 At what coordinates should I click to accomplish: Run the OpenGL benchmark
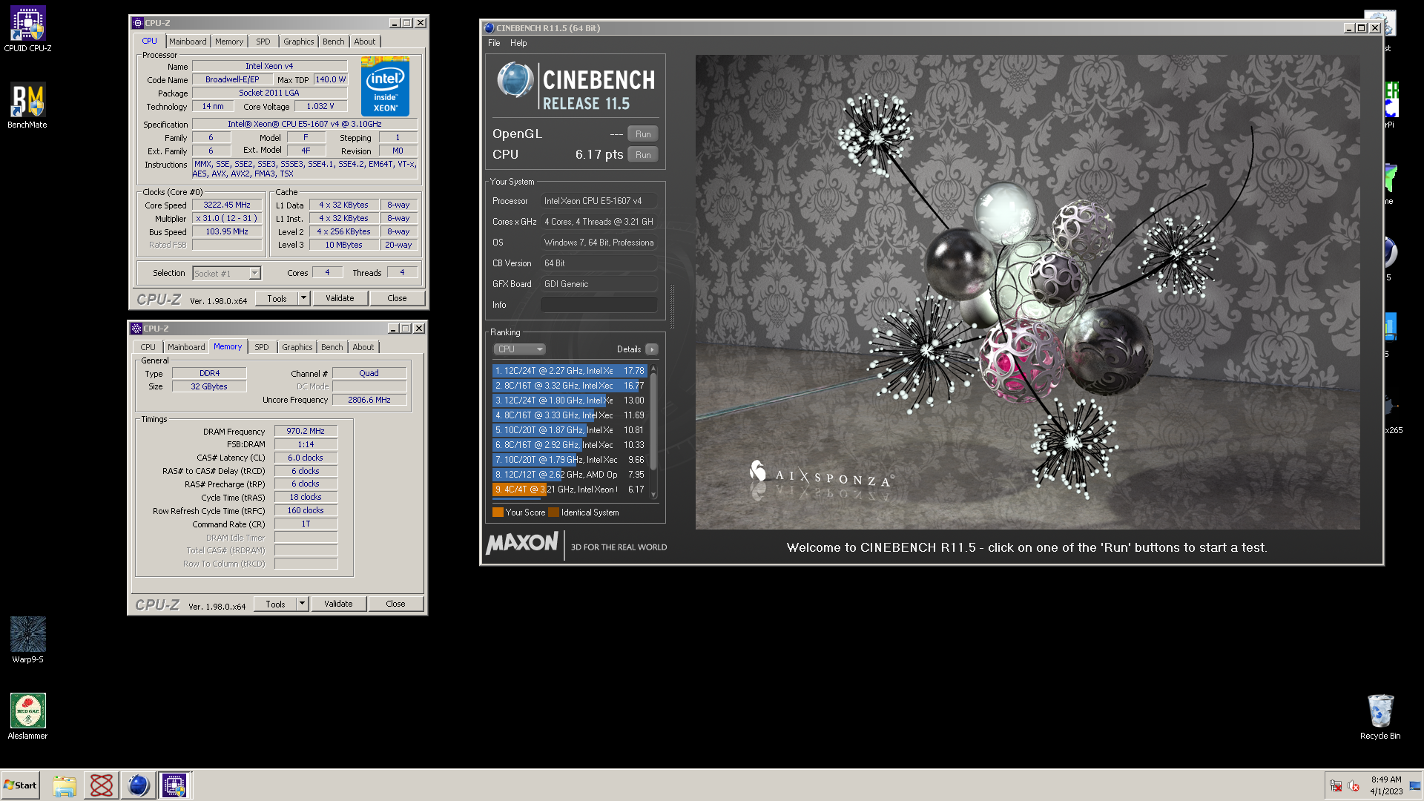tap(643, 134)
